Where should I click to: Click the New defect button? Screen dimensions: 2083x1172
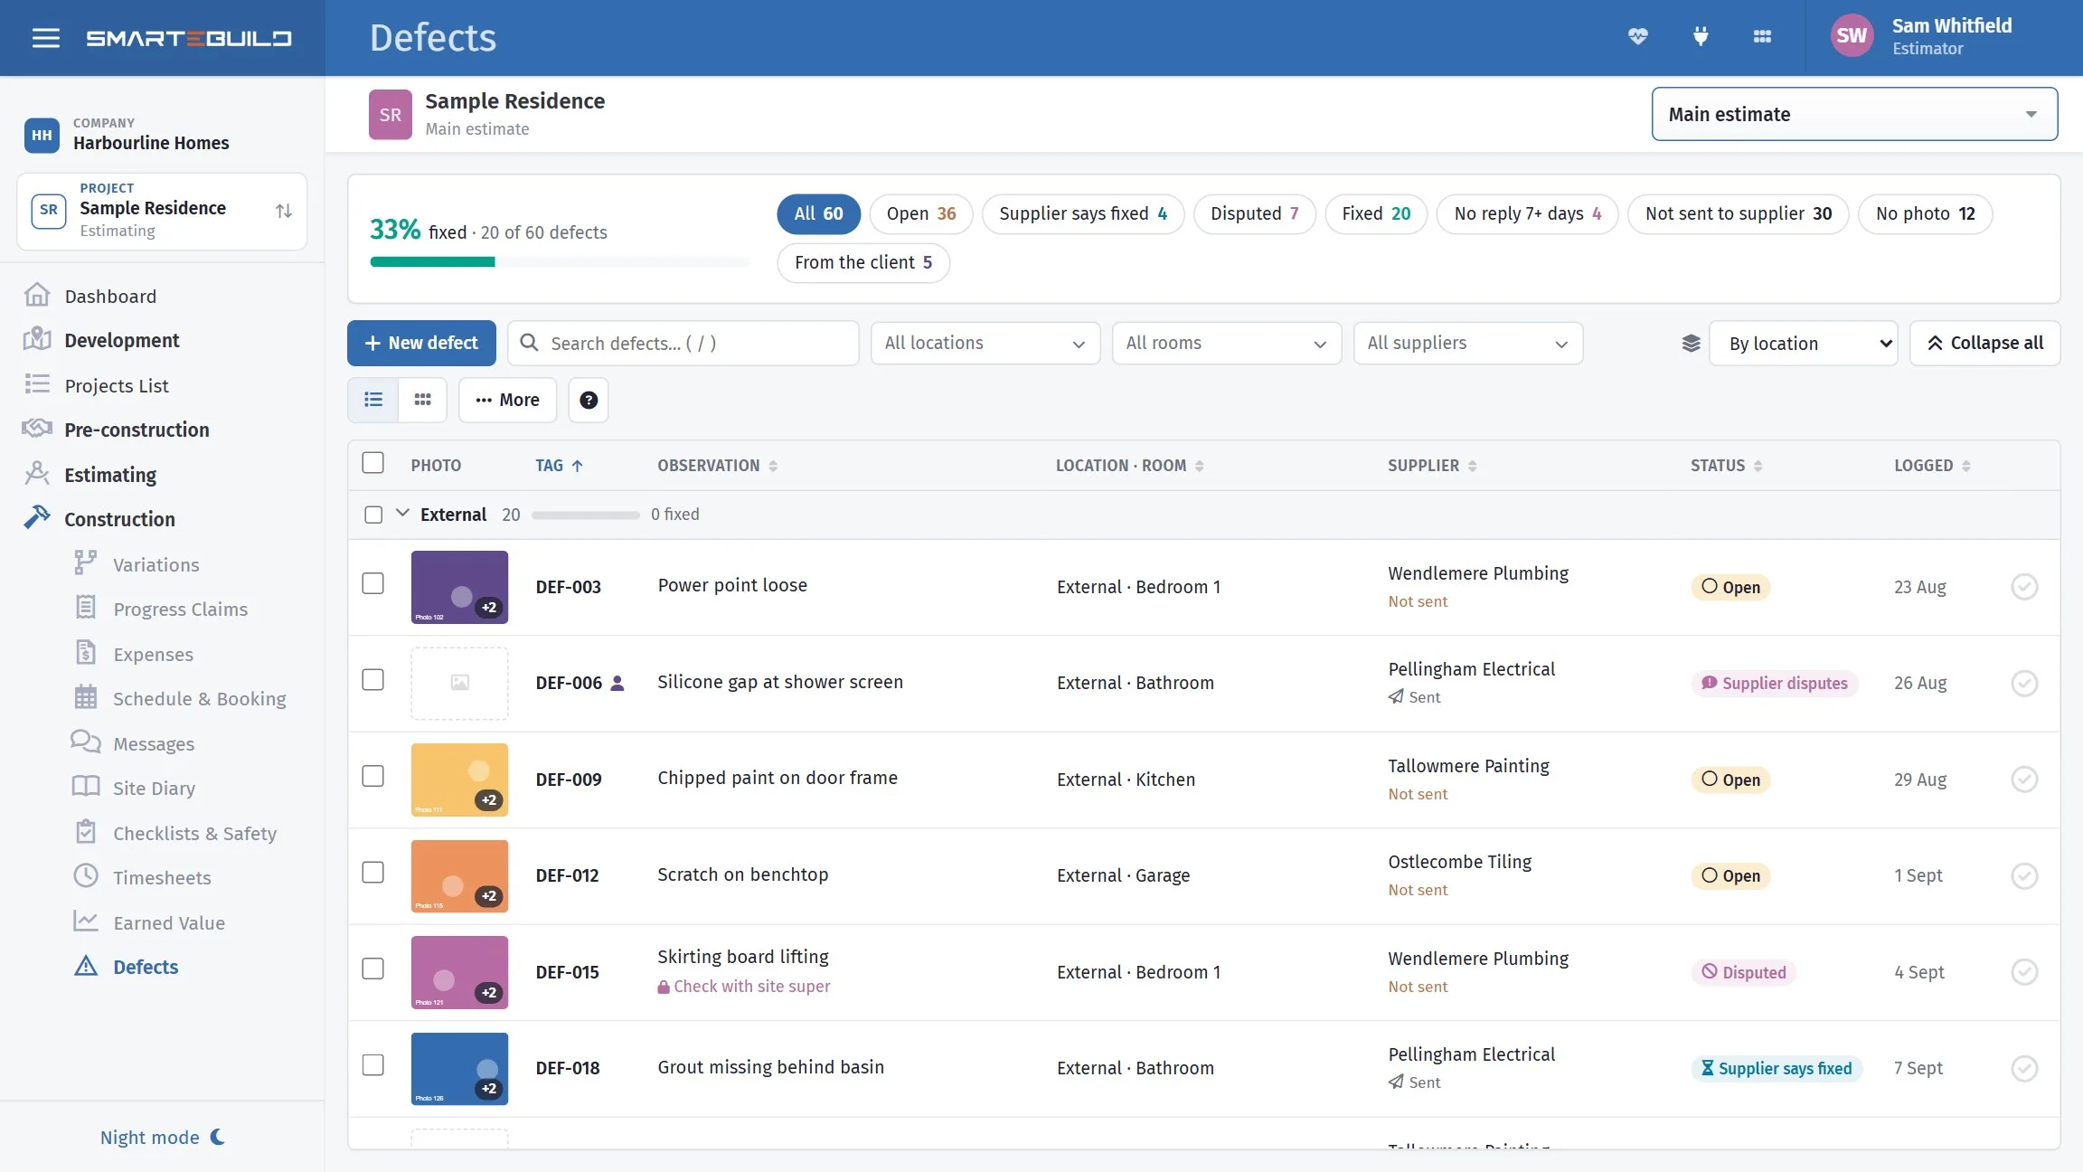tap(421, 344)
